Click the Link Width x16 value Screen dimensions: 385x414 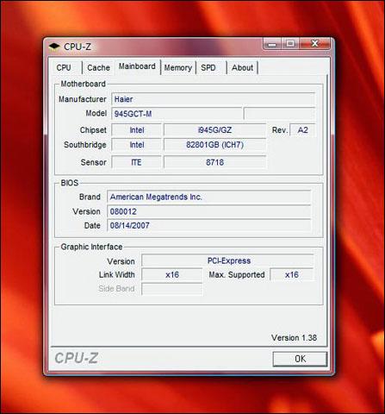click(x=172, y=275)
